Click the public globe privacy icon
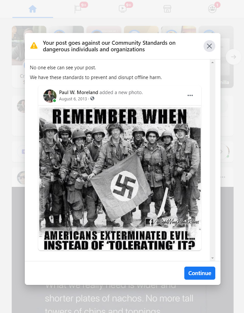The width and height of the screenshot is (244, 313). [x=92, y=98]
